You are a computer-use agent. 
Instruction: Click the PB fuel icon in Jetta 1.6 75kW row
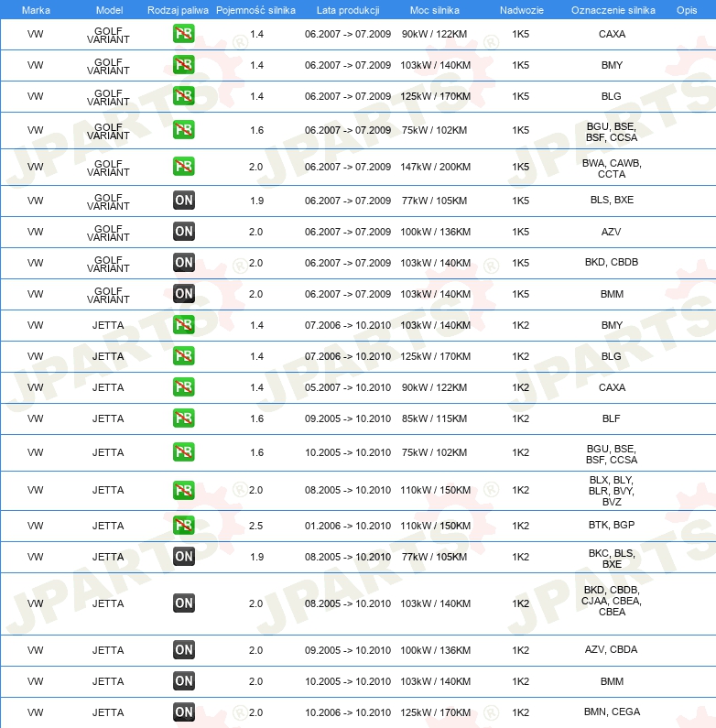pos(183,452)
